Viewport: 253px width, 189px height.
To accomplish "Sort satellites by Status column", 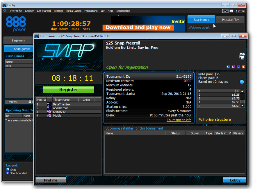I will [x=175, y=133].
